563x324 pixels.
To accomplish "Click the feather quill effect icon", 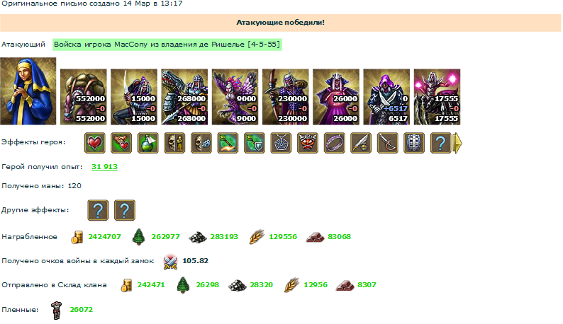I will click(361, 143).
